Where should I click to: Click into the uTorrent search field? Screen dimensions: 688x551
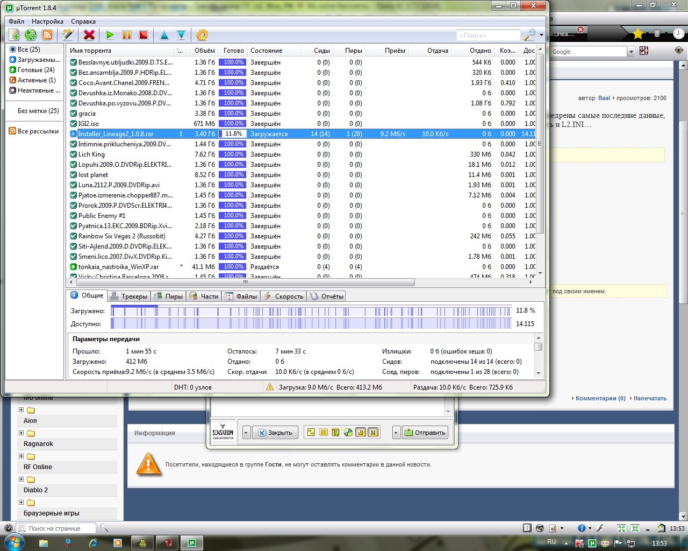[x=489, y=36]
